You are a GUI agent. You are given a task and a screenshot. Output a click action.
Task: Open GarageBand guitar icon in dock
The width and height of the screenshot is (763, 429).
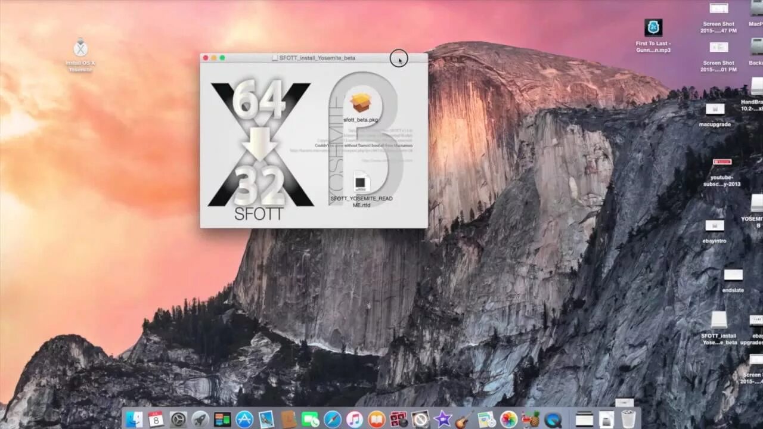point(465,419)
